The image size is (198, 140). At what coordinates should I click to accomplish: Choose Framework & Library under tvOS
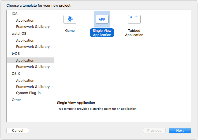(33, 67)
